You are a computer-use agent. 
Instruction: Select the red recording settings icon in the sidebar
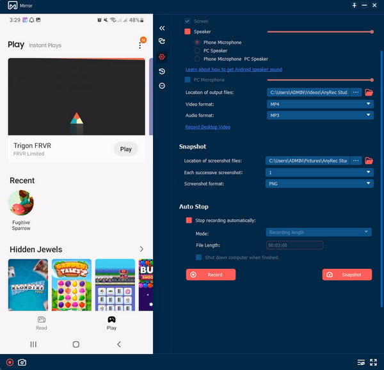[162, 57]
